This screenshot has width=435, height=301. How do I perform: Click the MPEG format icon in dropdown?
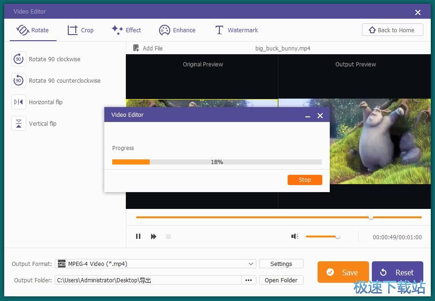click(62, 264)
